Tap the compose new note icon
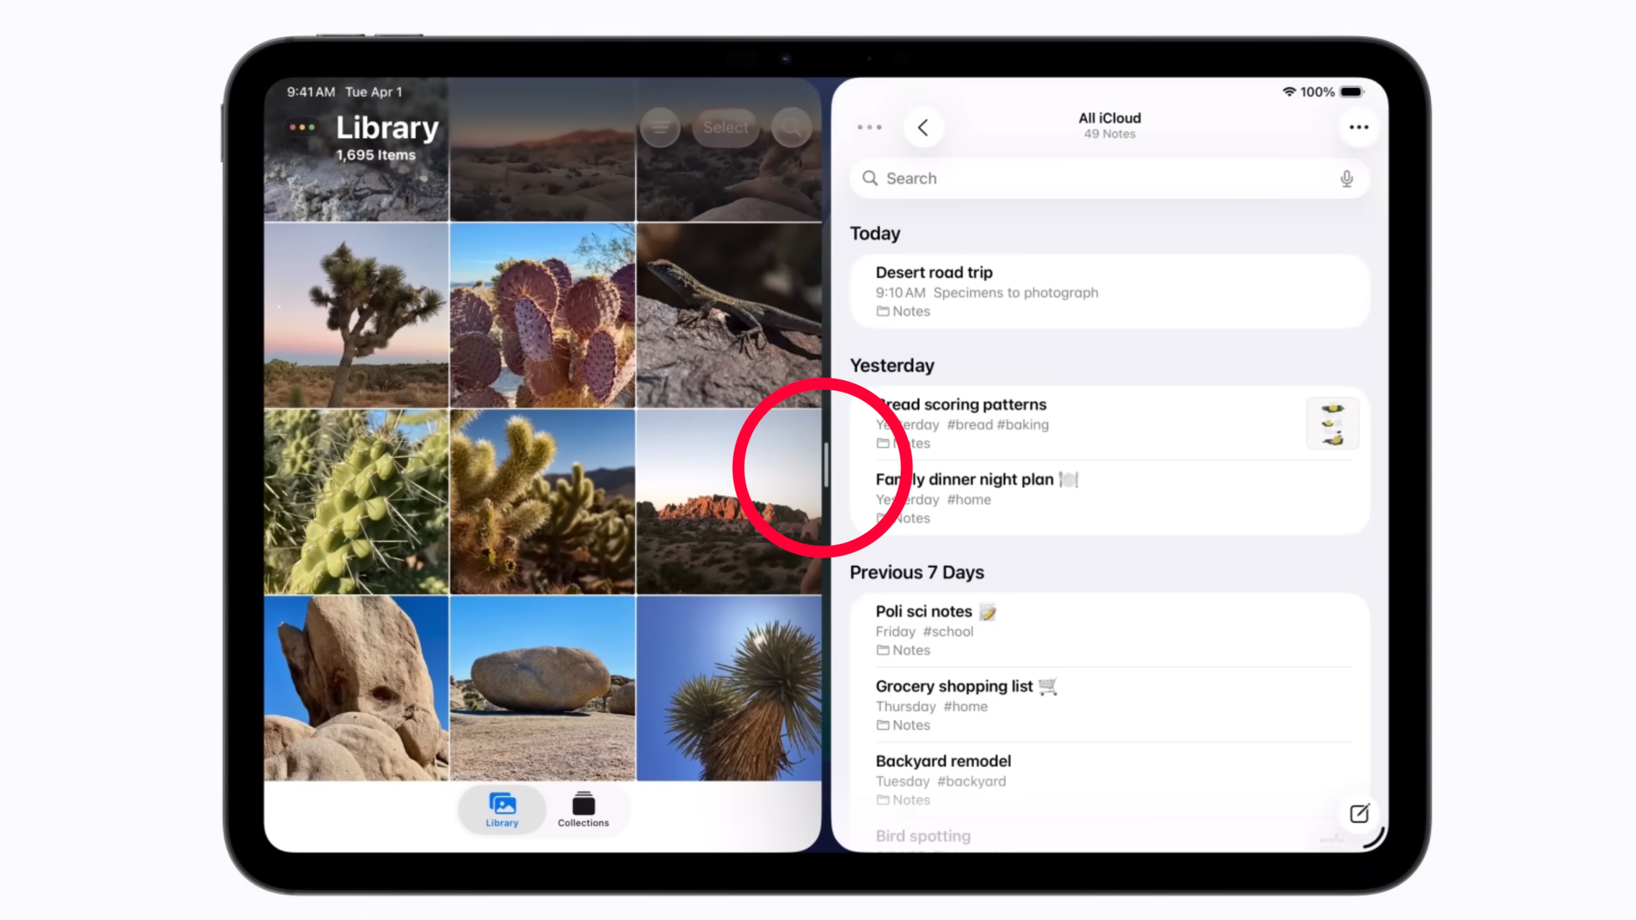The width and height of the screenshot is (1636, 920). click(x=1359, y=813)
